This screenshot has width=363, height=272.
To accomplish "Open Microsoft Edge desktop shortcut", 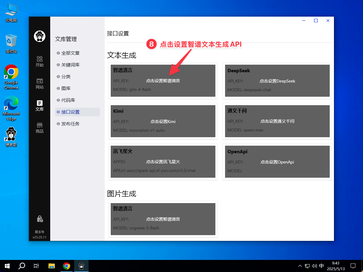I will coord(11,108).
